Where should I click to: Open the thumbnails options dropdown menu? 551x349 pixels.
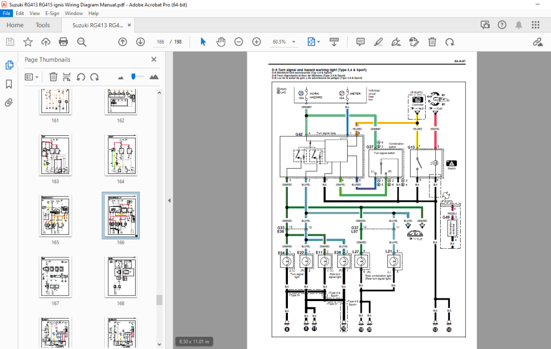coord(31,76)
